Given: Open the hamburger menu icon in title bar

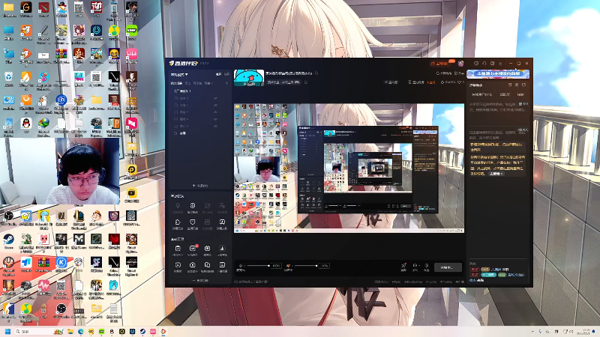Looking at the screenshot, I should coord(500,64).
